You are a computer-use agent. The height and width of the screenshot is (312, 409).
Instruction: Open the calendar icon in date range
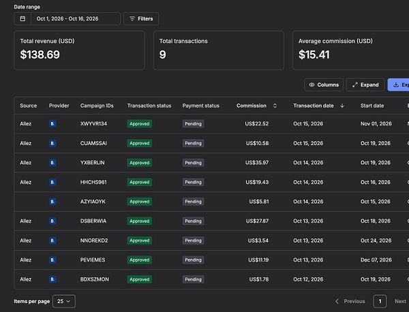tap(22, 19)
